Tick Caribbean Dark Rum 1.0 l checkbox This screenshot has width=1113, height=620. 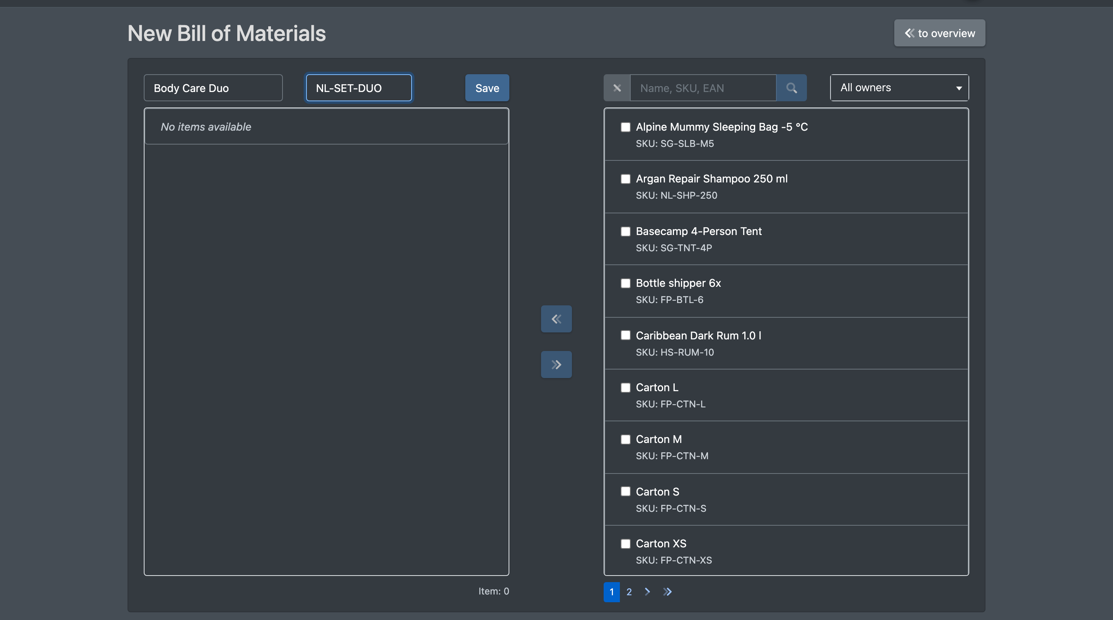[x=626, y=335]
